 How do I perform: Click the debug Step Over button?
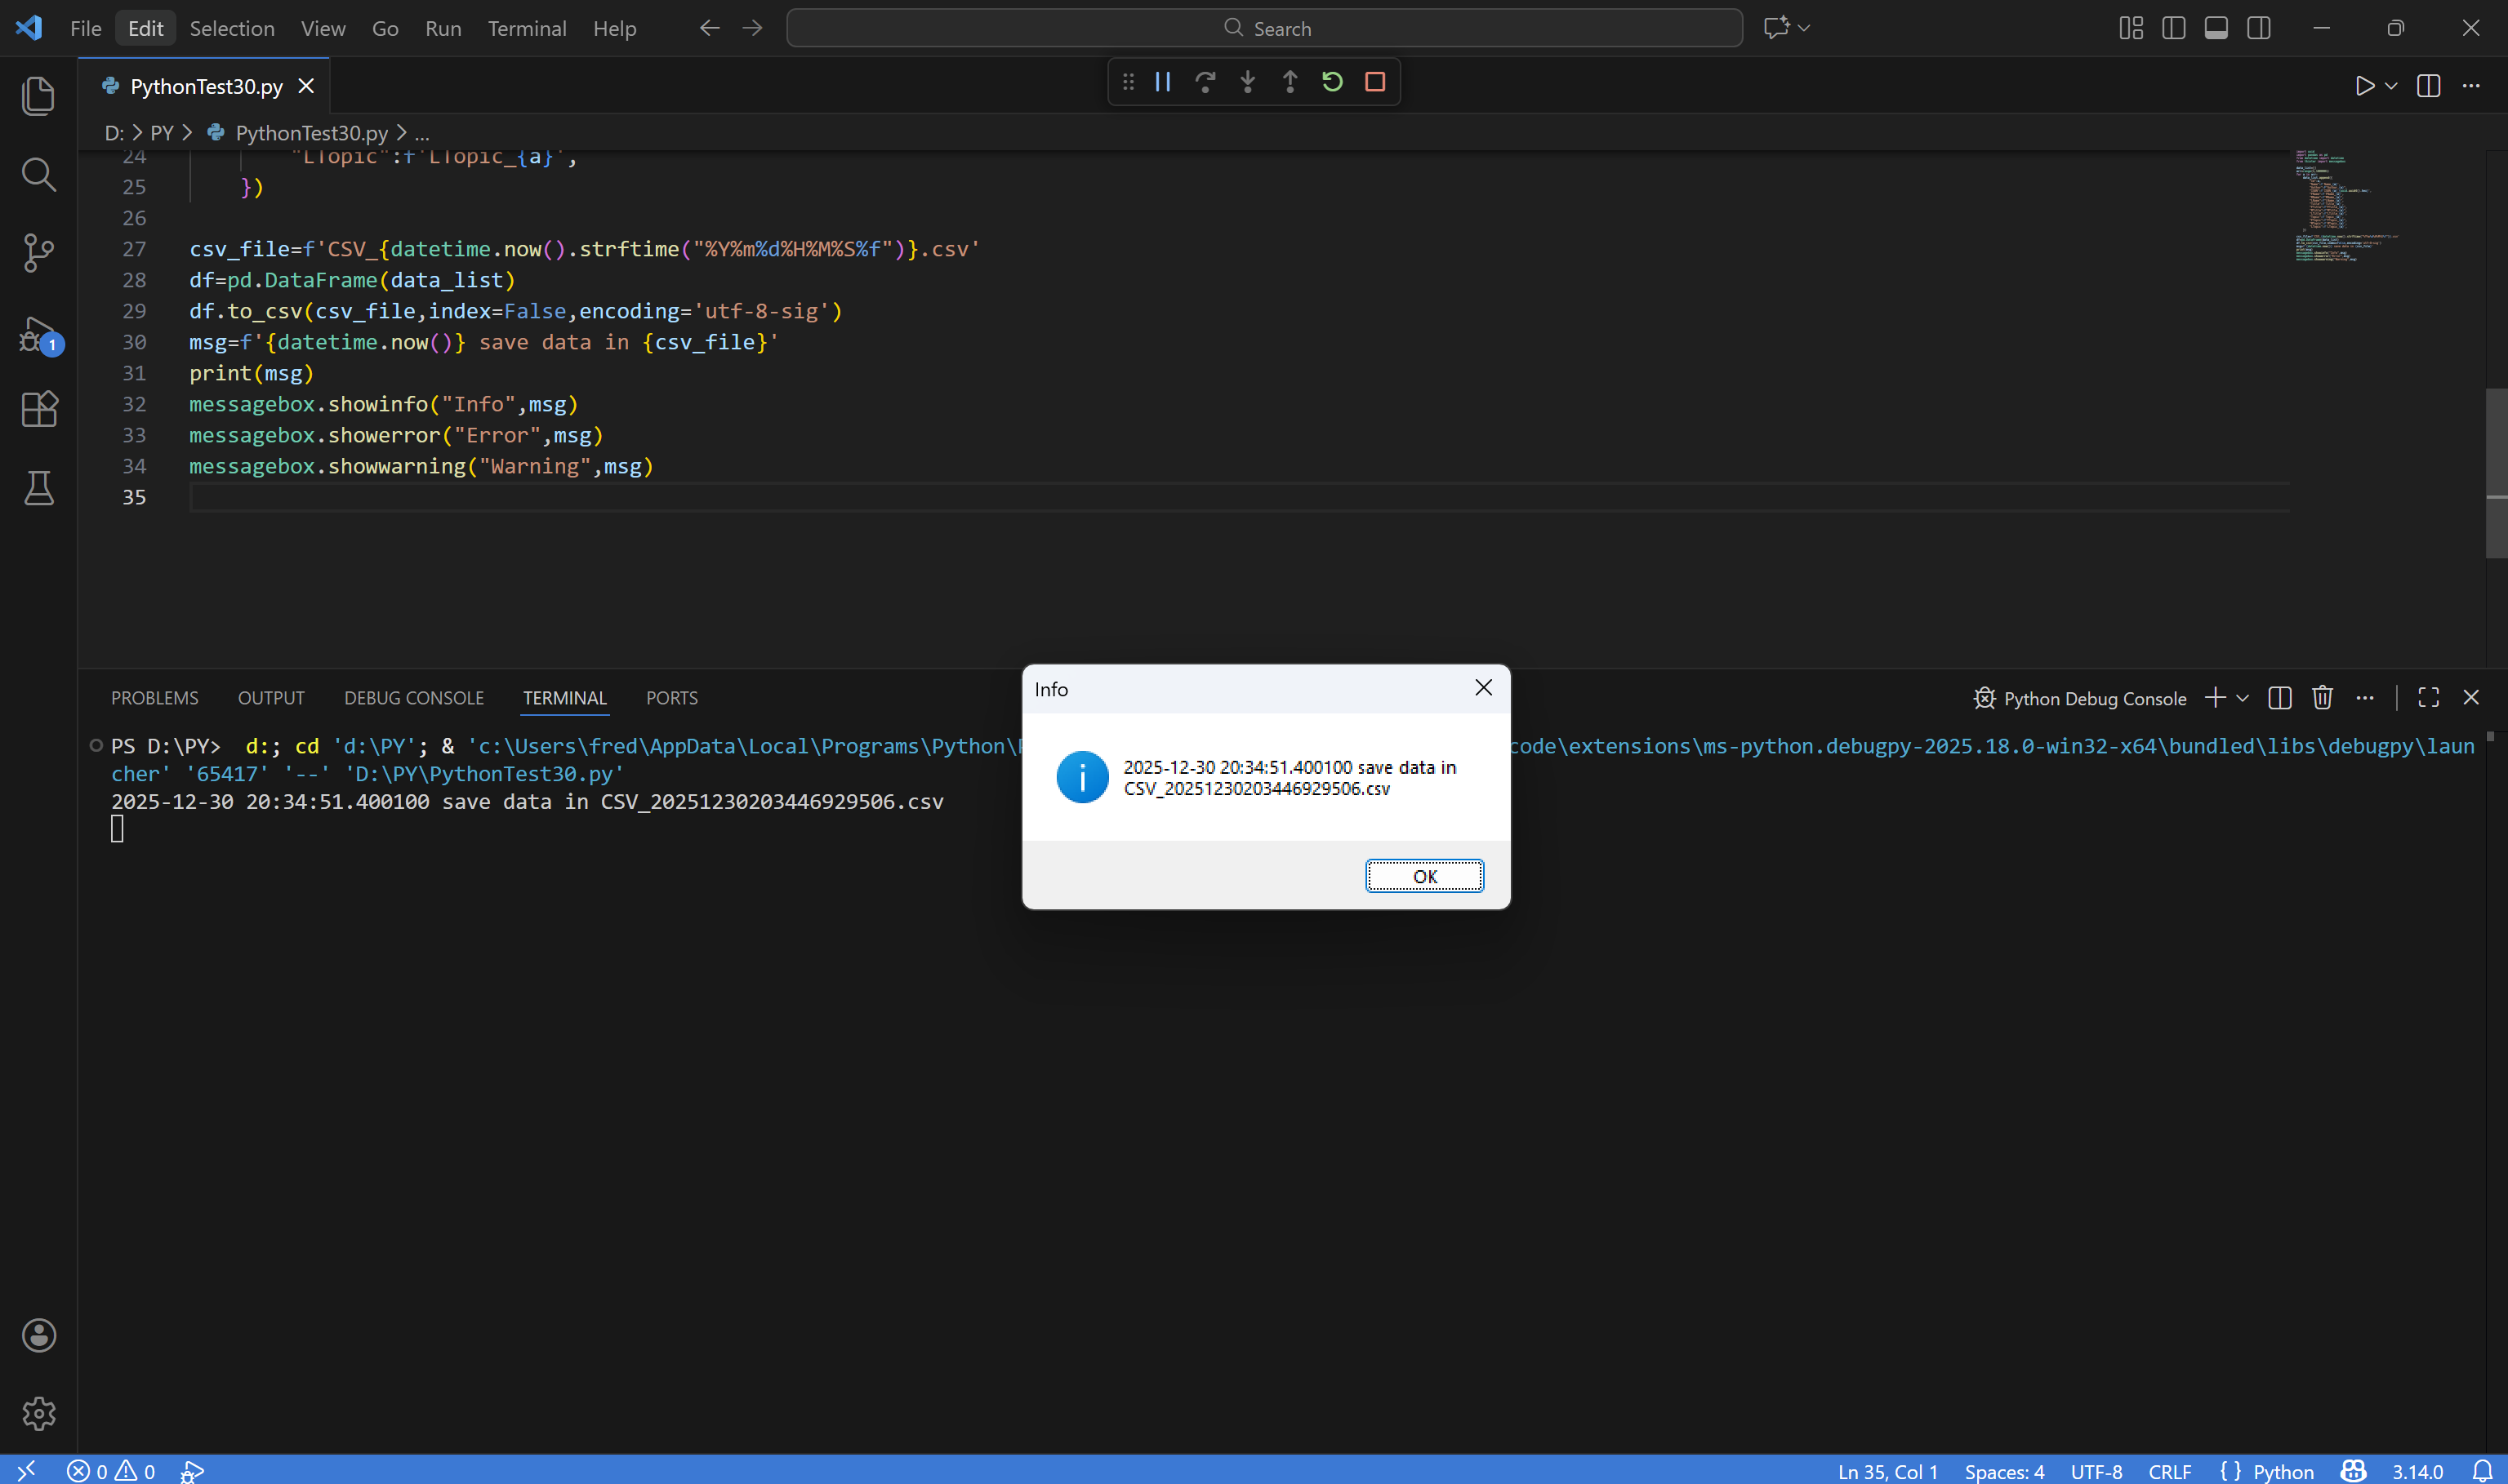pyautogui.click(x=1205, y=82)
